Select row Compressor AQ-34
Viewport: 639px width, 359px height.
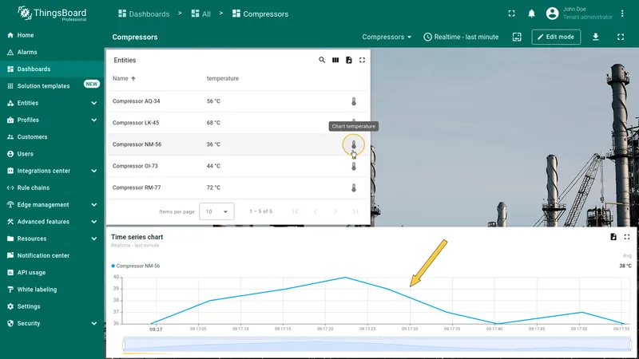pos(238,101)
